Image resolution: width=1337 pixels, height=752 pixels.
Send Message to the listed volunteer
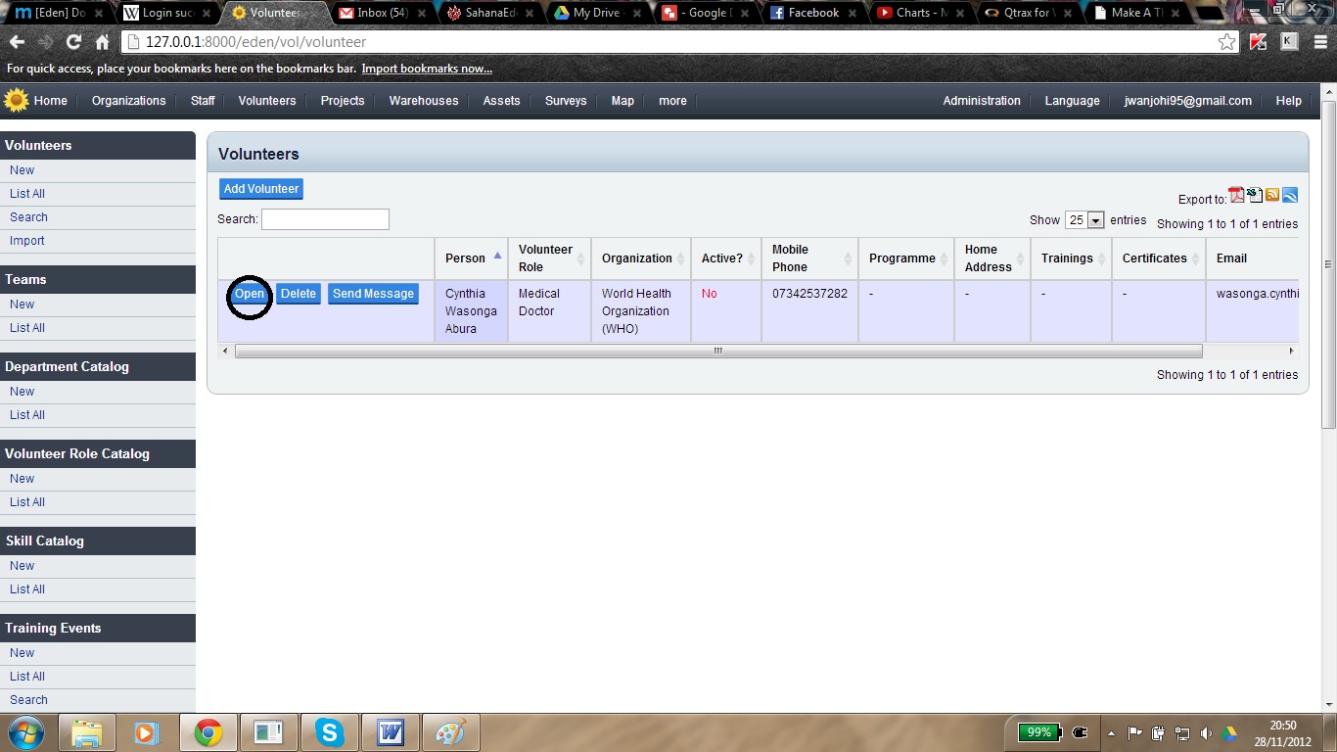373,294
